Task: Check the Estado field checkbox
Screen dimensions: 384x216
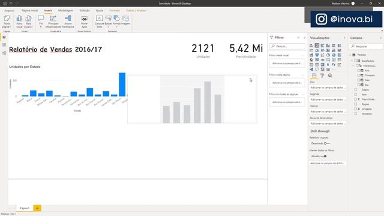Action: point(356,89)
